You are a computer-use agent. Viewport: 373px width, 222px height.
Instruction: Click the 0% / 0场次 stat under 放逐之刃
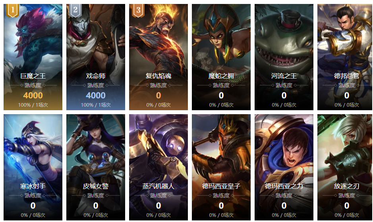347,215
